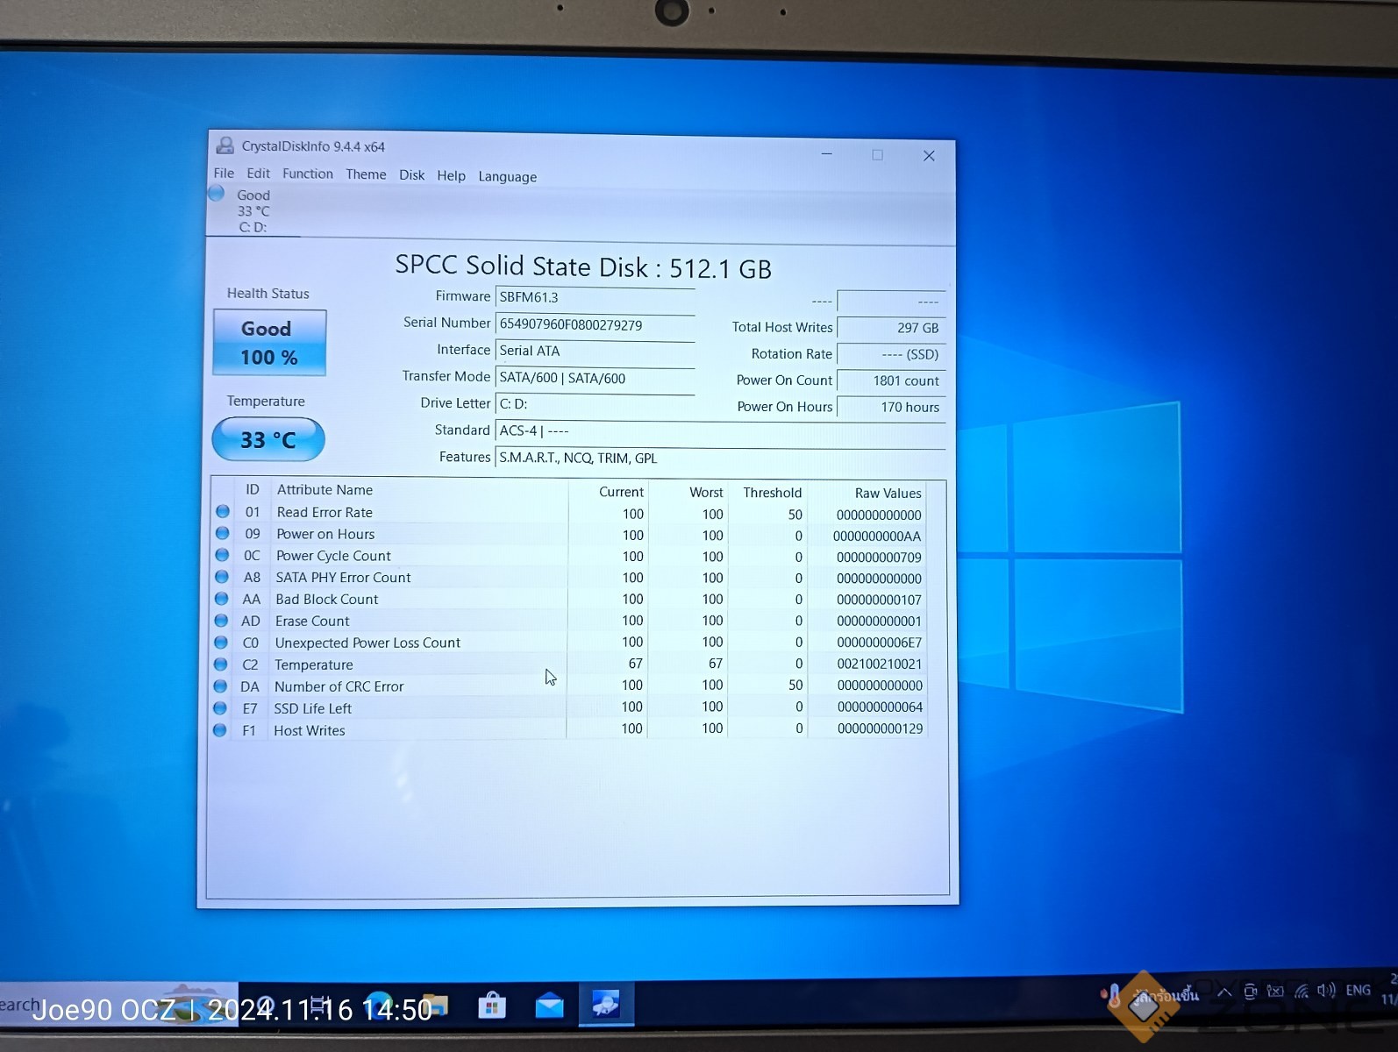Click the status dot for Read Error Rate

tap(223, 511)
